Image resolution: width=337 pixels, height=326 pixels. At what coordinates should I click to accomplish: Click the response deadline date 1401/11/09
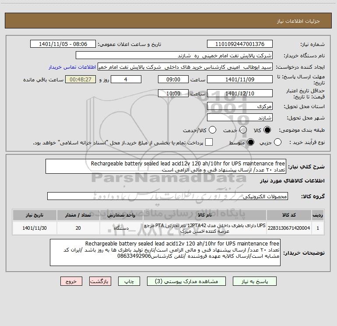pyautogui.click(x=240, y=79)
